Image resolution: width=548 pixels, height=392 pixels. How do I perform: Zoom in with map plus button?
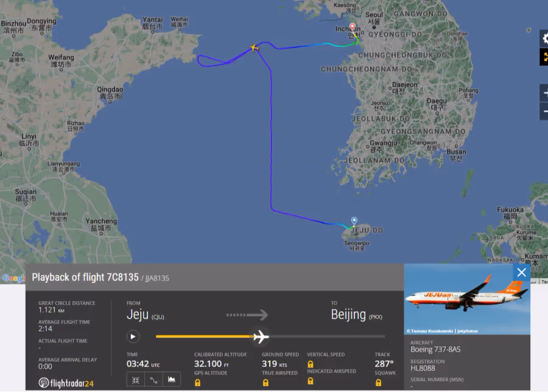(544, 93)
